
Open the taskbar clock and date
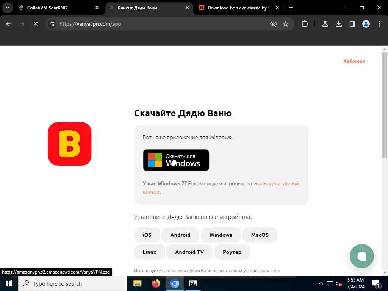coord(355,283)
